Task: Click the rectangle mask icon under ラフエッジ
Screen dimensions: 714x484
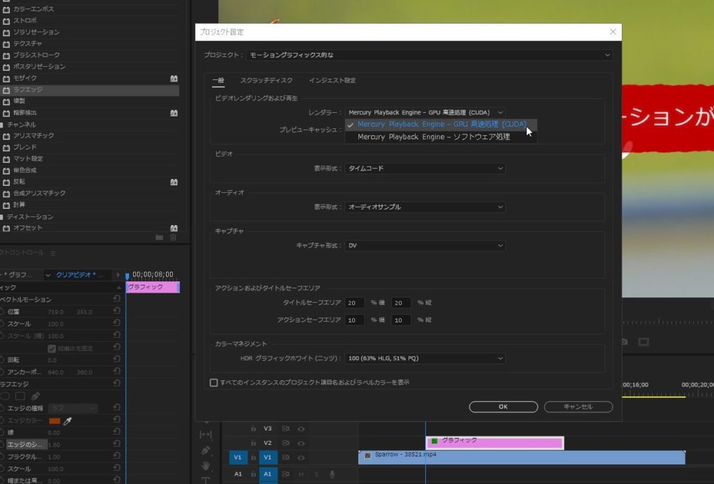Action: pyautogui.click(x=20, y=396)
